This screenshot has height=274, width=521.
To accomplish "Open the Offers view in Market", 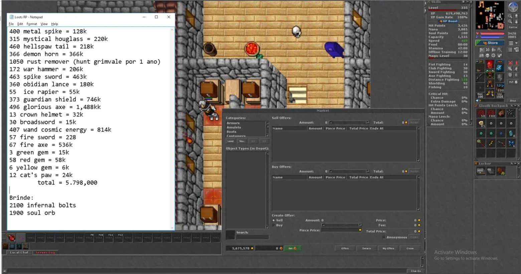I will (345, 248).
